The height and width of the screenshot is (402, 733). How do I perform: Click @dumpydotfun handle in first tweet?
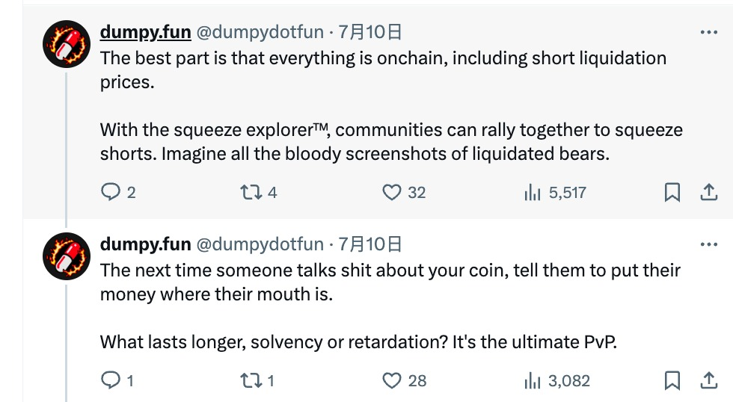point(260,32)
